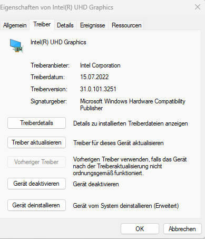This screenshot has width=205, height=239.
Task: Close the Eigenschaften dialog with the X
Action: click(x=198, y=7)
